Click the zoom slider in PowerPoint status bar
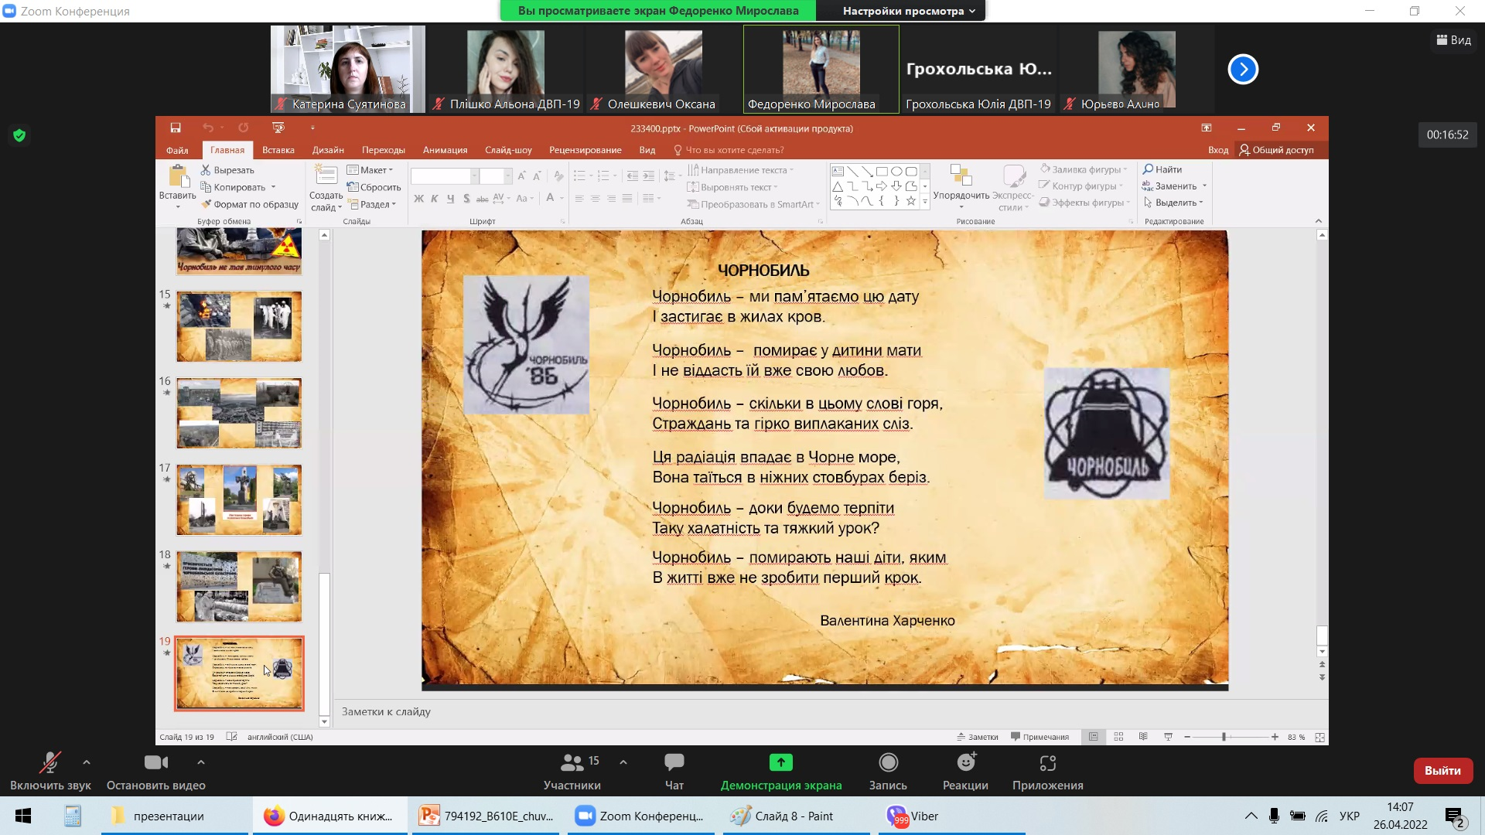The width and height of the screenshot is (1485, 835). 1230,737
